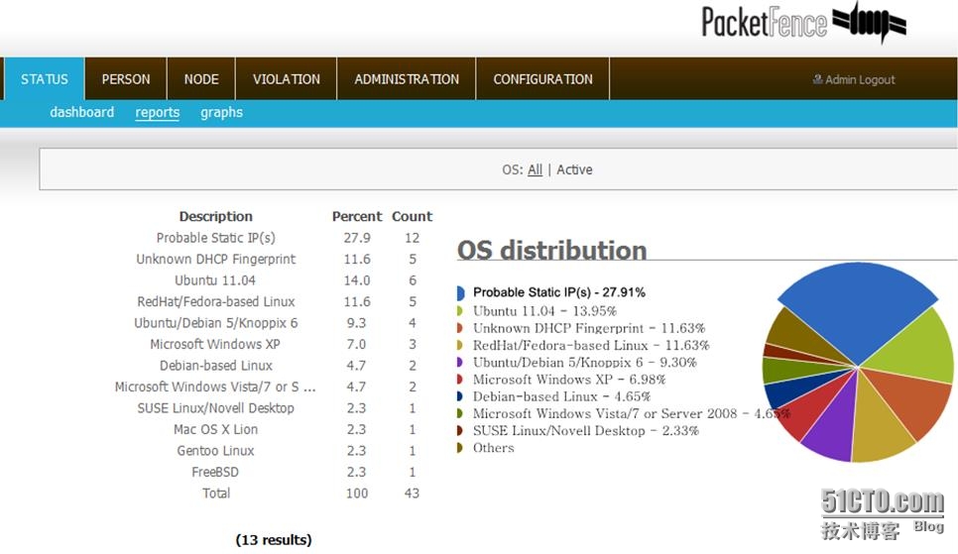Click the purple Ubuntu/Debian 5/Knoppix 6 legend swatch
Screen dimensions: 958x554
459,362
